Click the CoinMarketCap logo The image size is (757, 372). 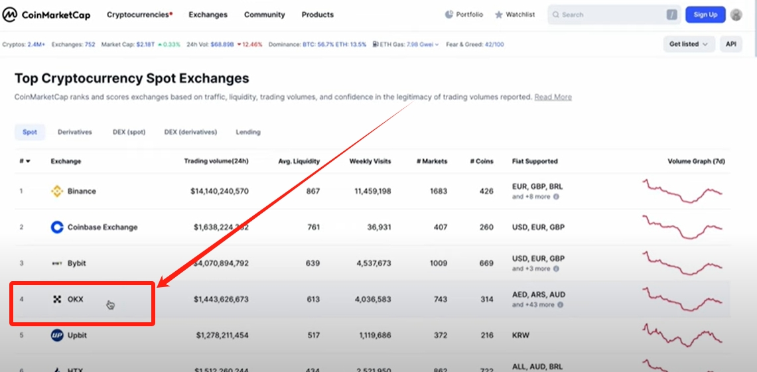point(46,15)
